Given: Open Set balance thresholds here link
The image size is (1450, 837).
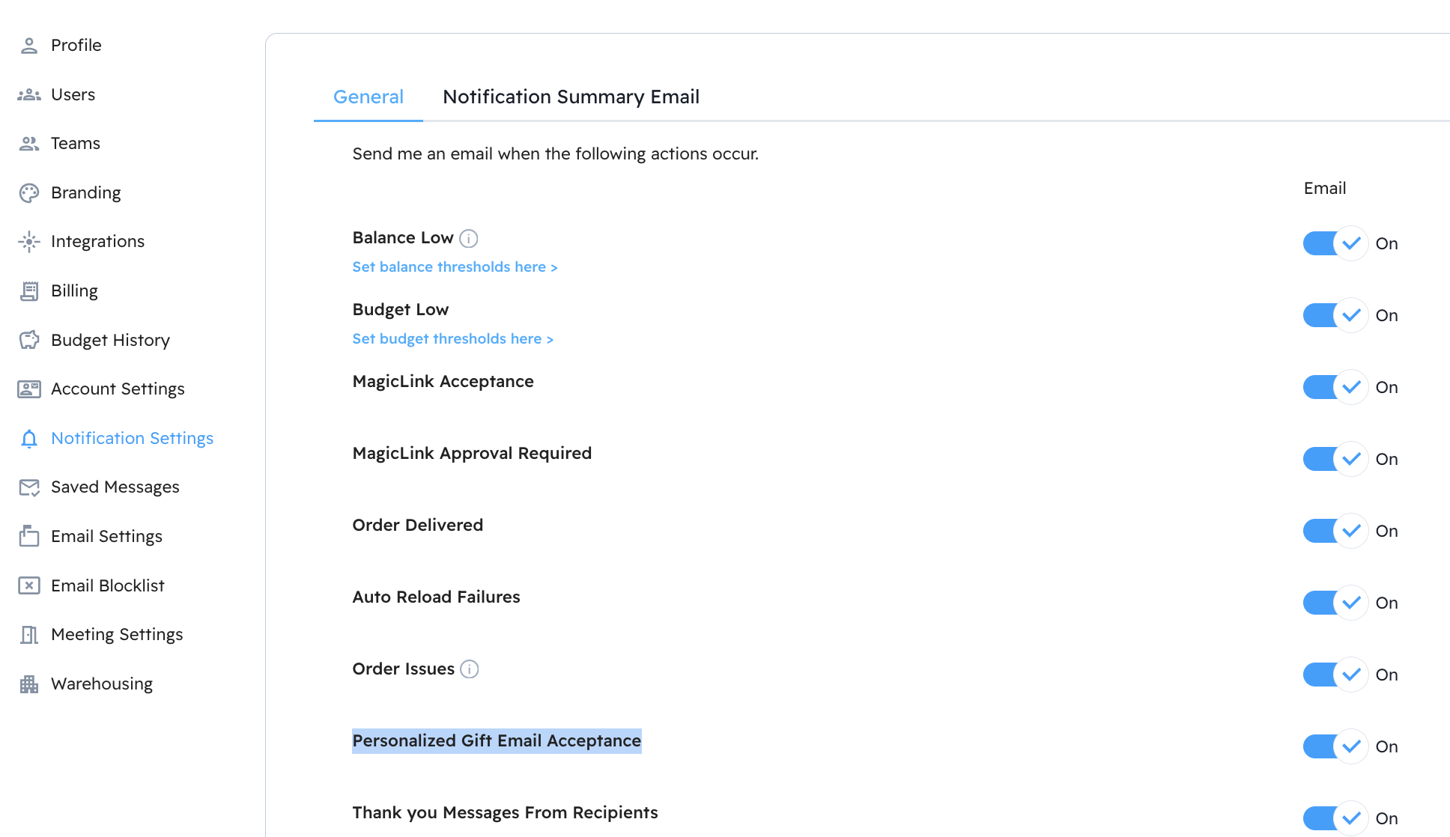Looking at the screenshot, I should tap(455, 267).
